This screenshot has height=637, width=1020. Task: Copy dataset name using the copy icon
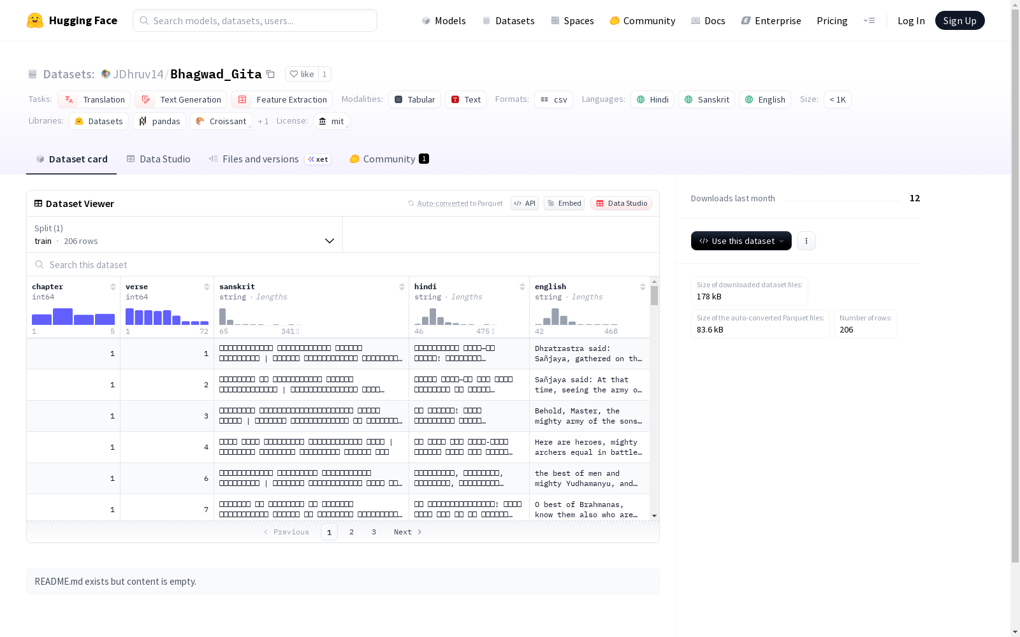(270, 74)
